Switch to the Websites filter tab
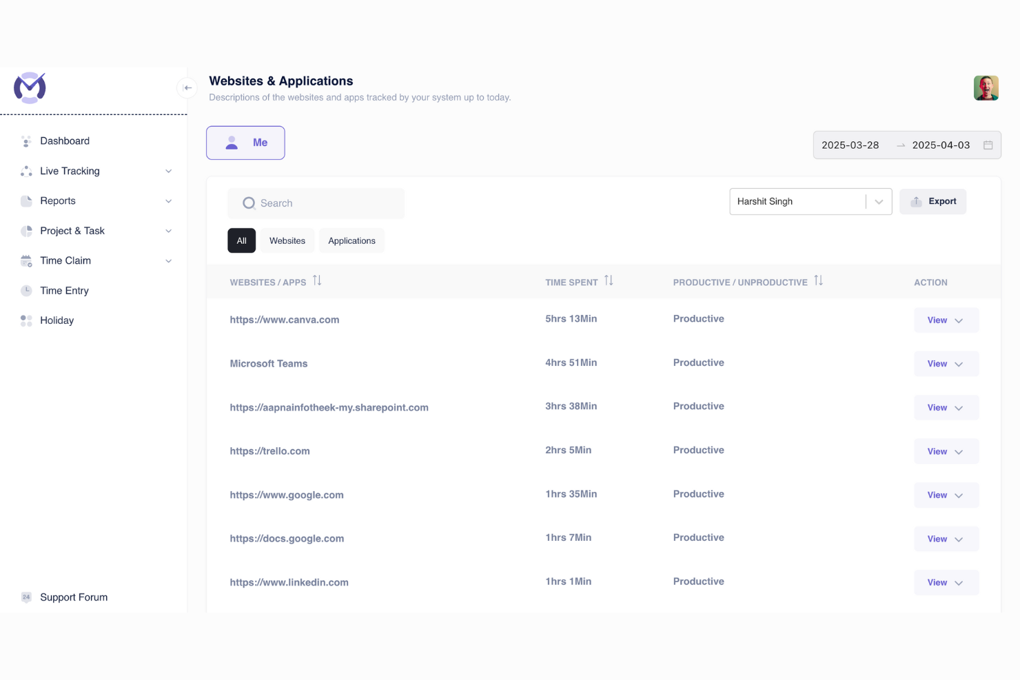 [x=287, y=240]
